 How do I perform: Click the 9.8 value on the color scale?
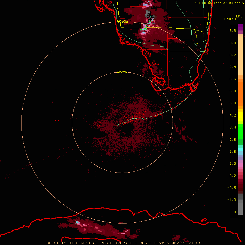(x=233, y=30)
